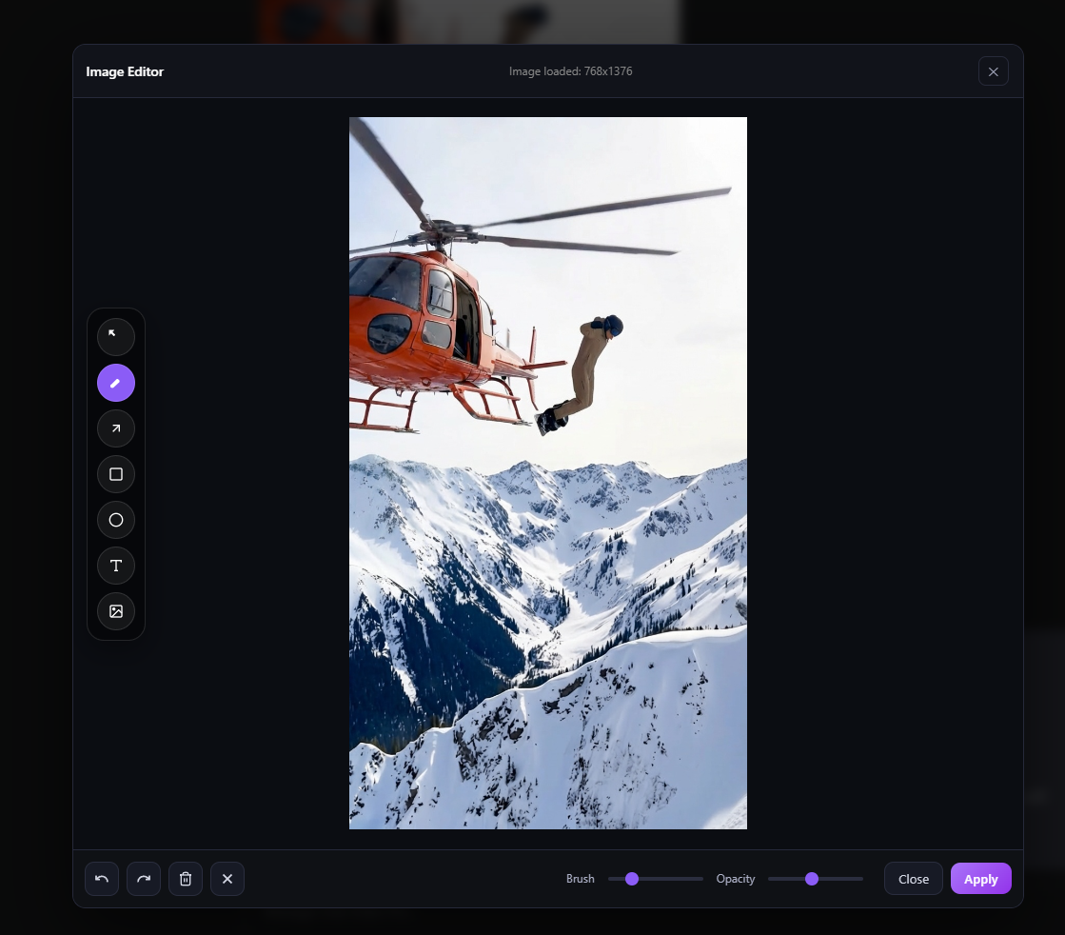Viewport: 1065px width, 935px height.
Task: Activate the purple pencil draw tool
Action: [x=116, y=383]
